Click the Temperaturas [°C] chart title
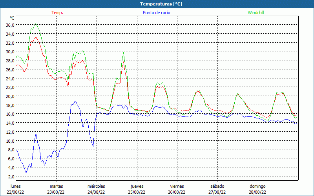The height and width of the screenshot is (196, 314). pos(161,4)
